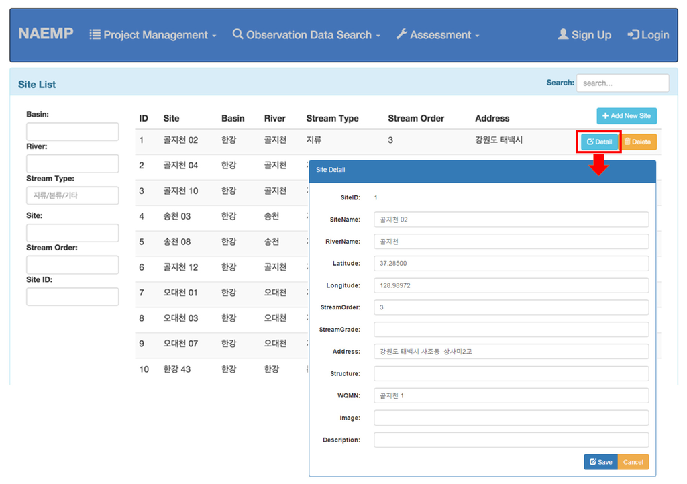Delete the 골지천 02 site row
Image resolution: width=687 pixels, height=484 pixels.
pyautogui.click(x=637, y=142)
